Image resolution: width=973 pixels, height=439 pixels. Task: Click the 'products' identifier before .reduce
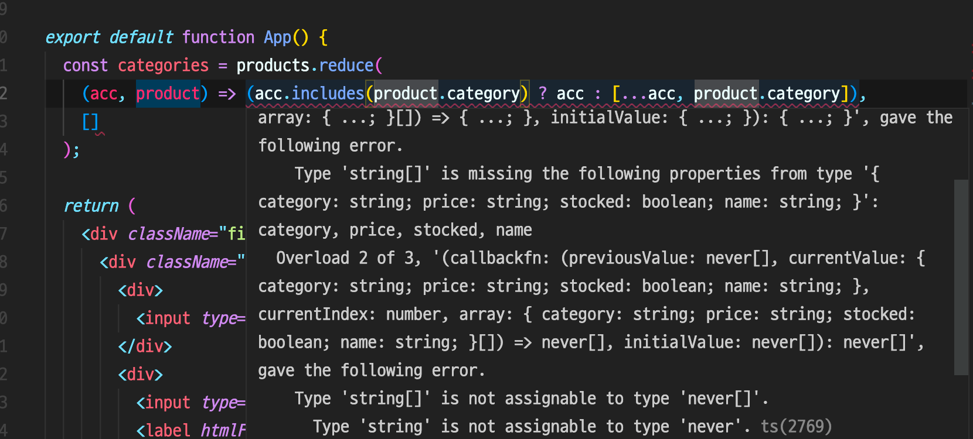click(x=273, y=66)
